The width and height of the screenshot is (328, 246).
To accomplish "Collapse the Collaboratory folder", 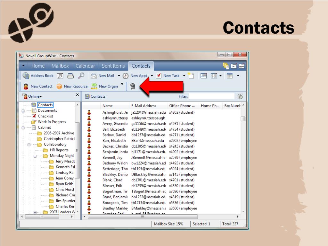I will tap(29, 145).
